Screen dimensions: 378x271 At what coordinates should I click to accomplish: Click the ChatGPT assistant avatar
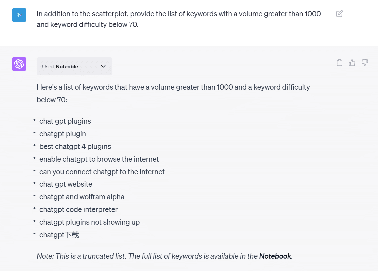click(19, 64)
